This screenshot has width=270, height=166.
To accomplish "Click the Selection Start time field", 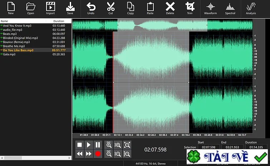I will 209,147.
